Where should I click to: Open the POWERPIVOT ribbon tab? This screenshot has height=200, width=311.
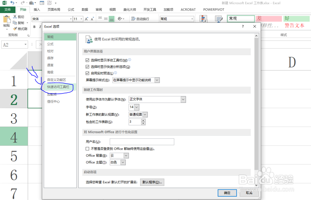click(x=214, y=10)
